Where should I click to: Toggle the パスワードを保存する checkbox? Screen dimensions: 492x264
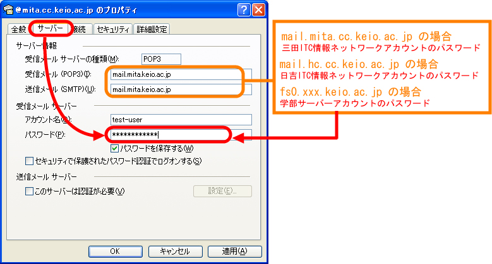pos(114,149)
